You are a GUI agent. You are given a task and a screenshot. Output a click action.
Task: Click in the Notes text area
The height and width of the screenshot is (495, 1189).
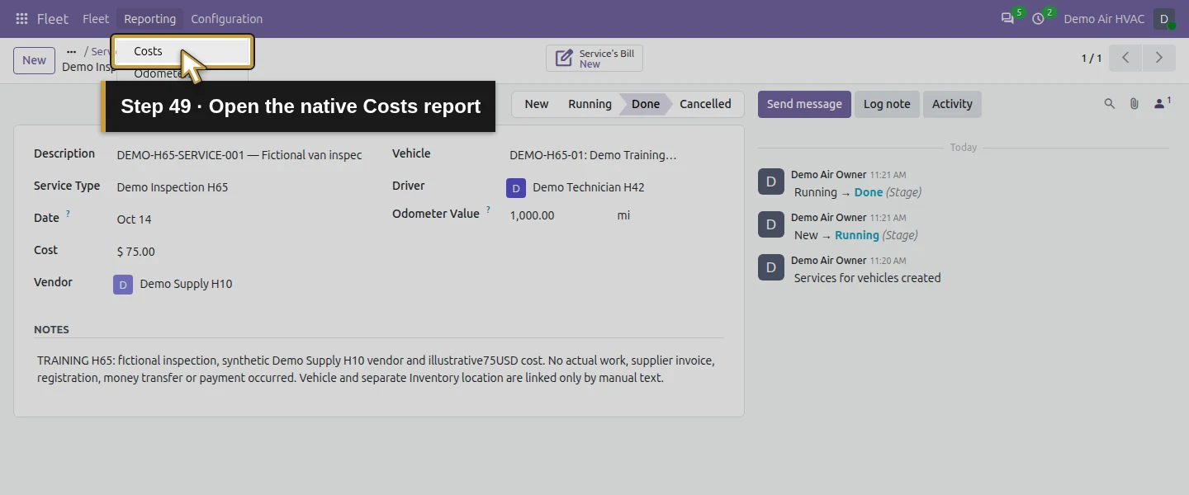pyautogui.click(x=379, y=370)
